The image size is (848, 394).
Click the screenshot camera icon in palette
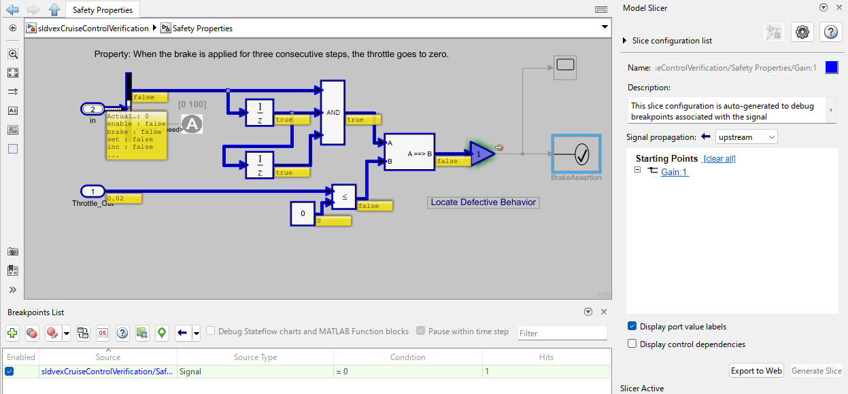point(13,251)
